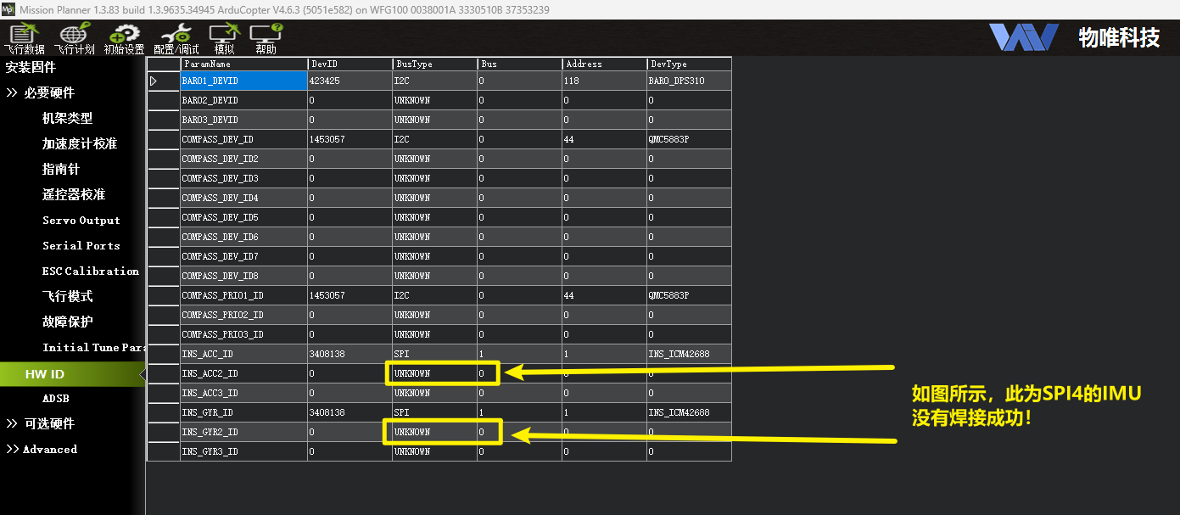Select the COMPASS_DEV_ID2 cell
Image resolution: width=1180 pixels, height=515 pixels.
(243, 159)
